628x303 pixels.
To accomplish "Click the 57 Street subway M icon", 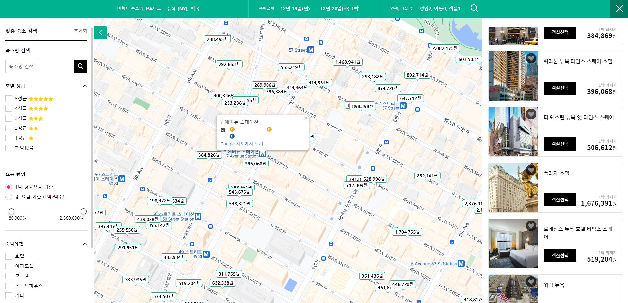I will tap(311, 50).
